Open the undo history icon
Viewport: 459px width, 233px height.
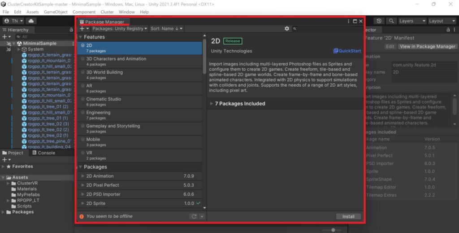(379, 21)
